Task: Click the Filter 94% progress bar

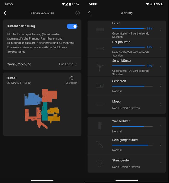Action: (129, 28)
